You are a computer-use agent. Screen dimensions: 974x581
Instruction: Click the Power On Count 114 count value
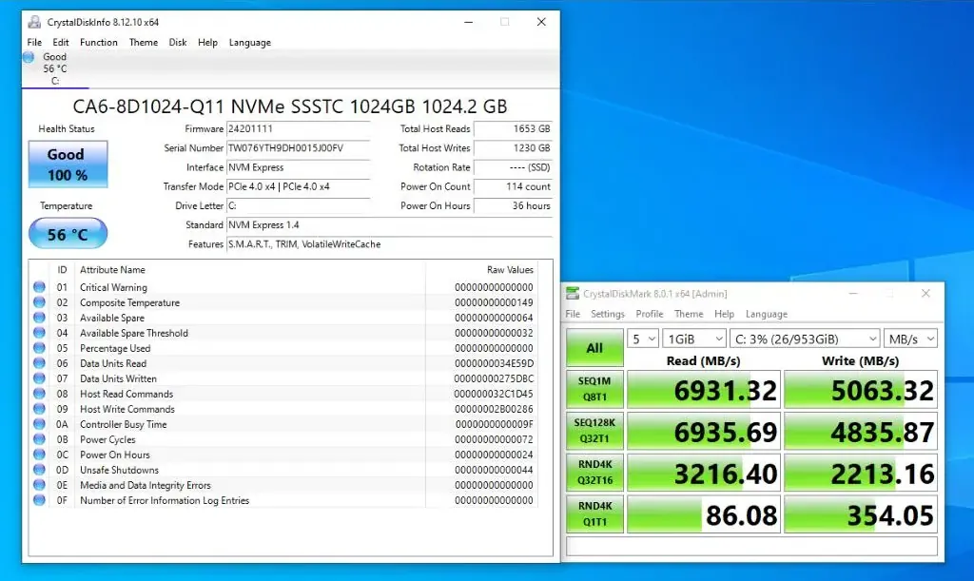click(x=513, y=186)
